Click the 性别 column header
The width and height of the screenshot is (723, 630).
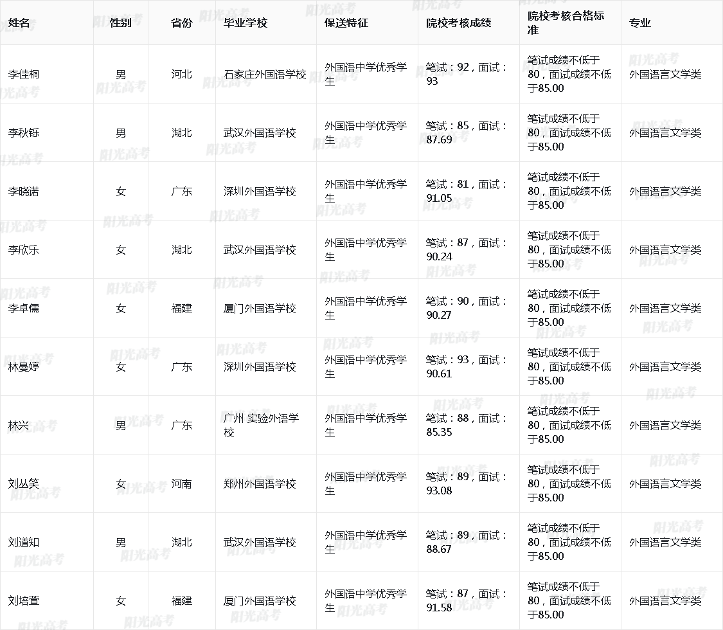point(121,23)
